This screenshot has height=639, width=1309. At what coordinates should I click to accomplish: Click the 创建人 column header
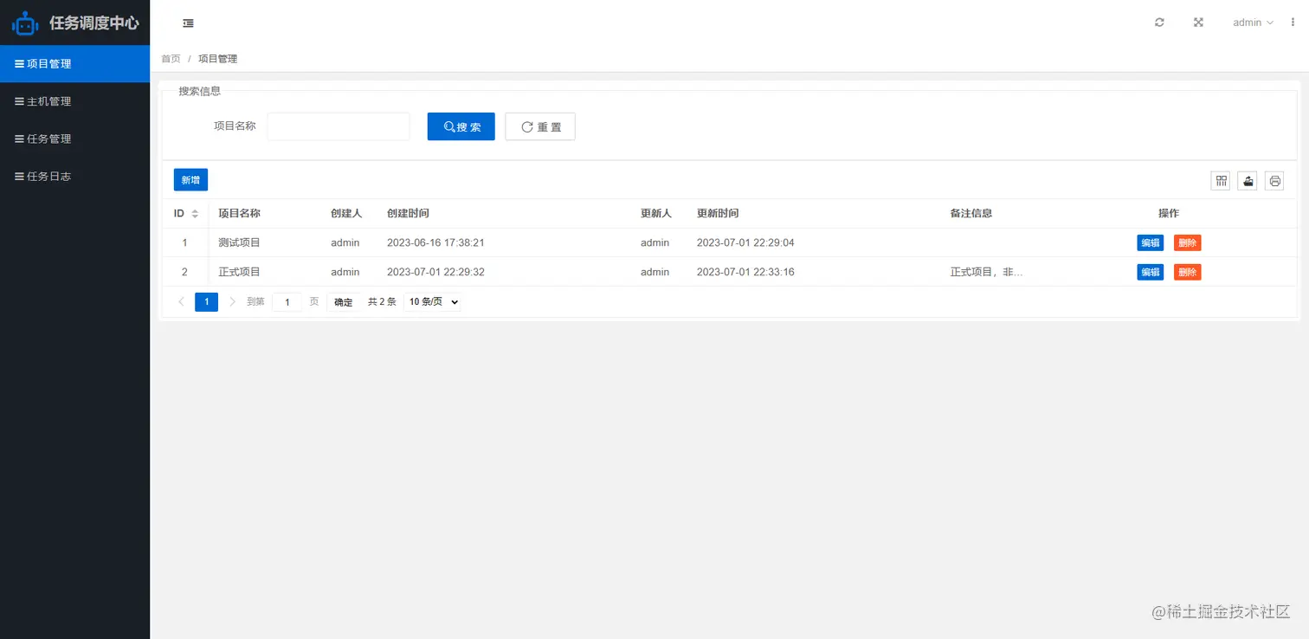(x=346, y=214)
